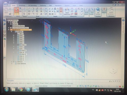The width and height of the screenshot is (127, 95).
Task: Click the Paste clipboard icon
Action: 6,10
